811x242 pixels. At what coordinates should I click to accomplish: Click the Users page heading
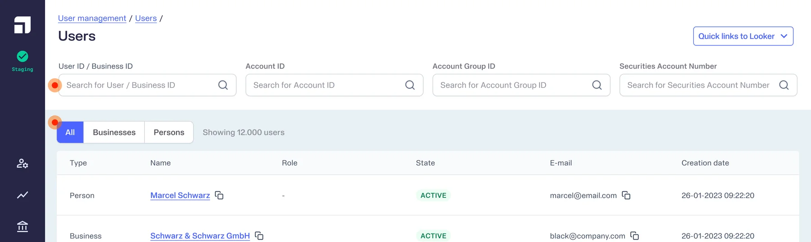(77, 36)
